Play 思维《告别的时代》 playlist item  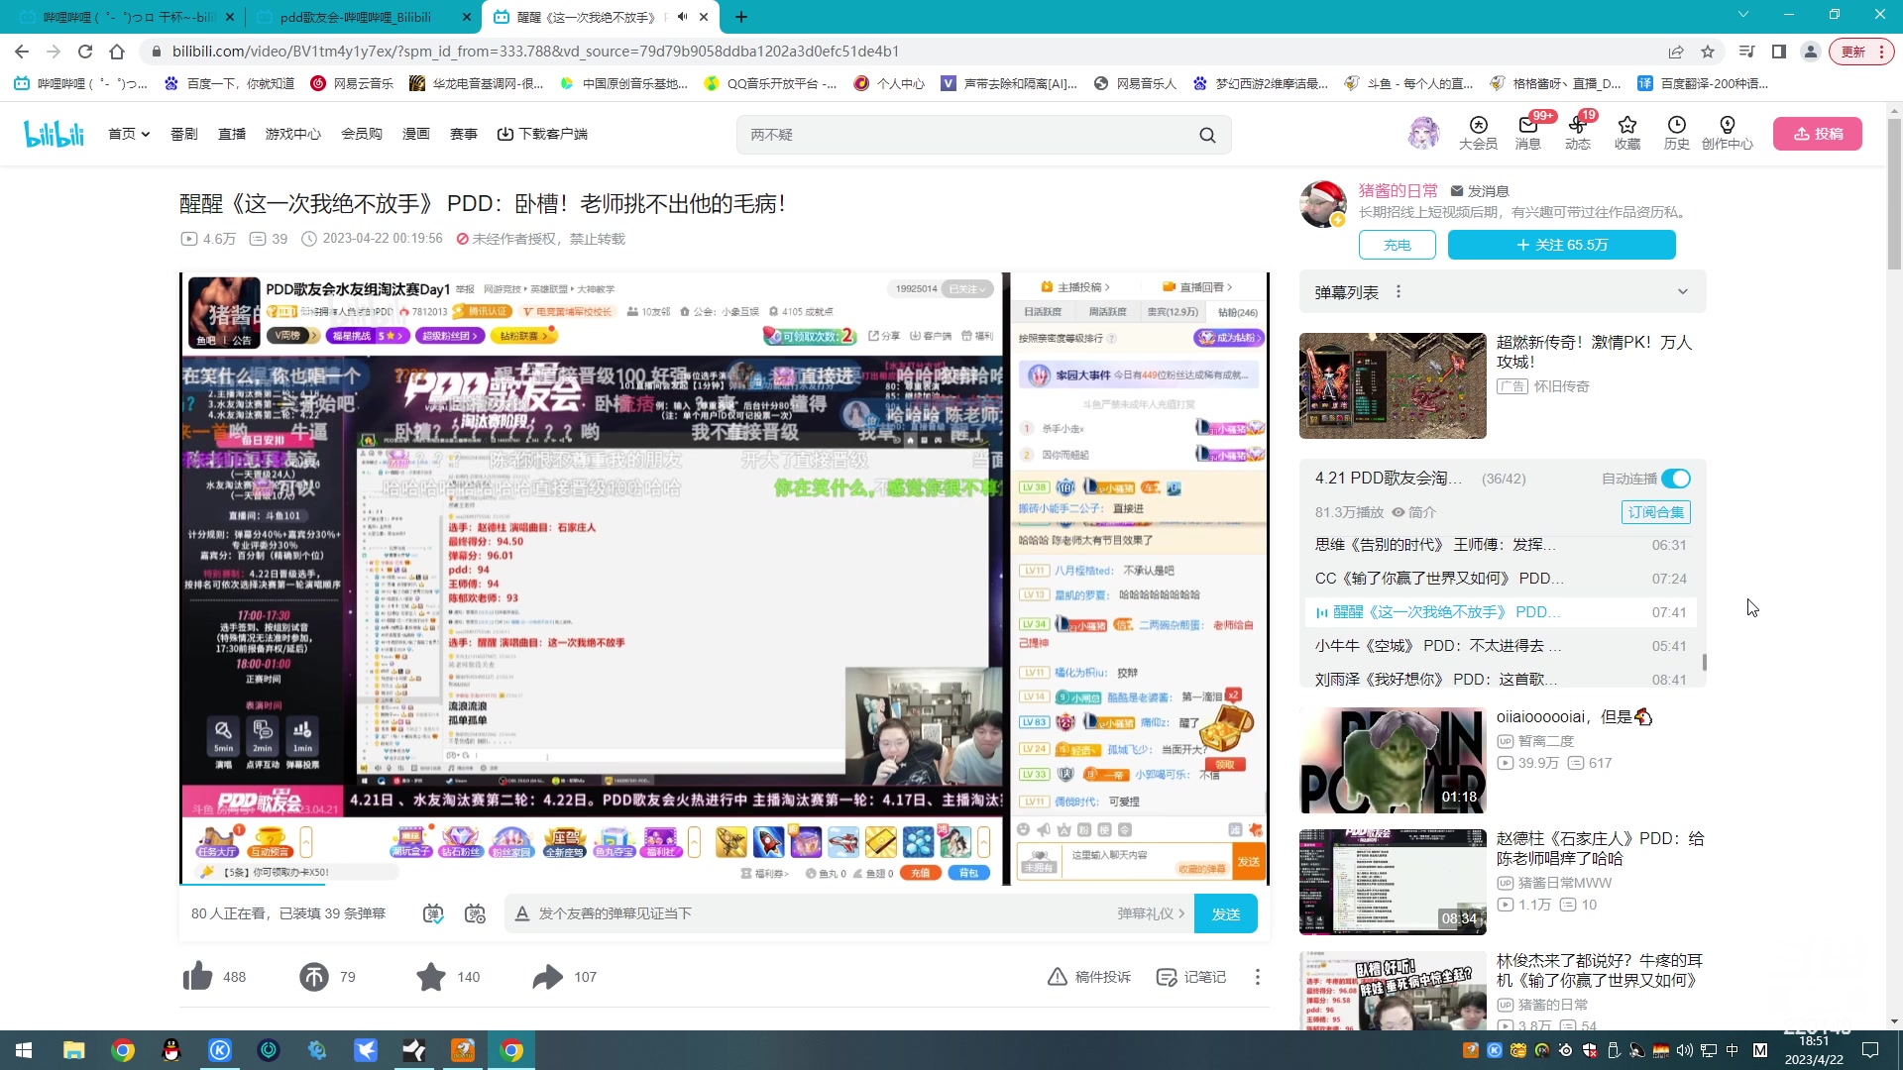pyautogui.click(x=1501, y=545)
